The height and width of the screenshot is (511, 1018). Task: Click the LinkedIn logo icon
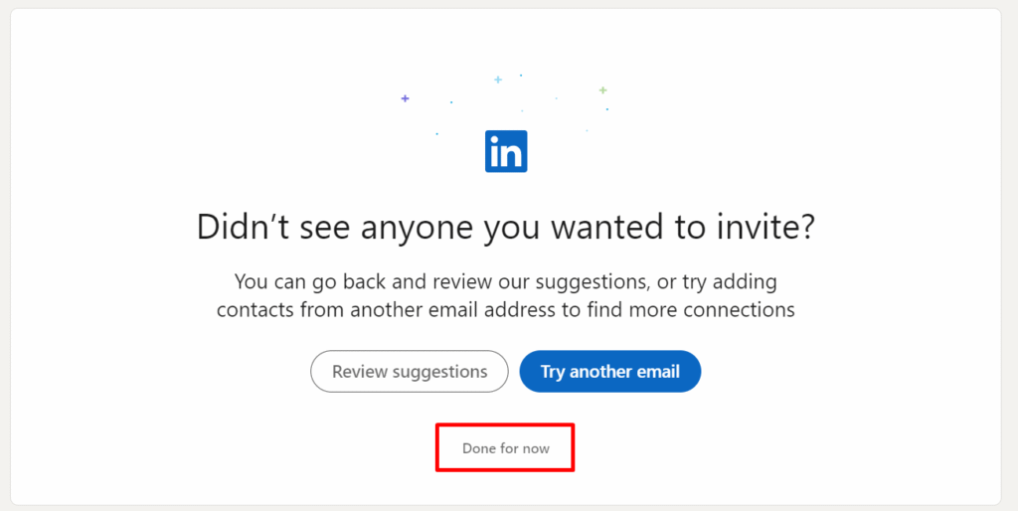coord(506,151)
